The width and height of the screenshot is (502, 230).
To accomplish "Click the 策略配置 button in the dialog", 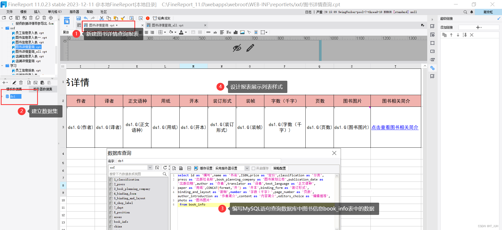I will click(279, 168).
